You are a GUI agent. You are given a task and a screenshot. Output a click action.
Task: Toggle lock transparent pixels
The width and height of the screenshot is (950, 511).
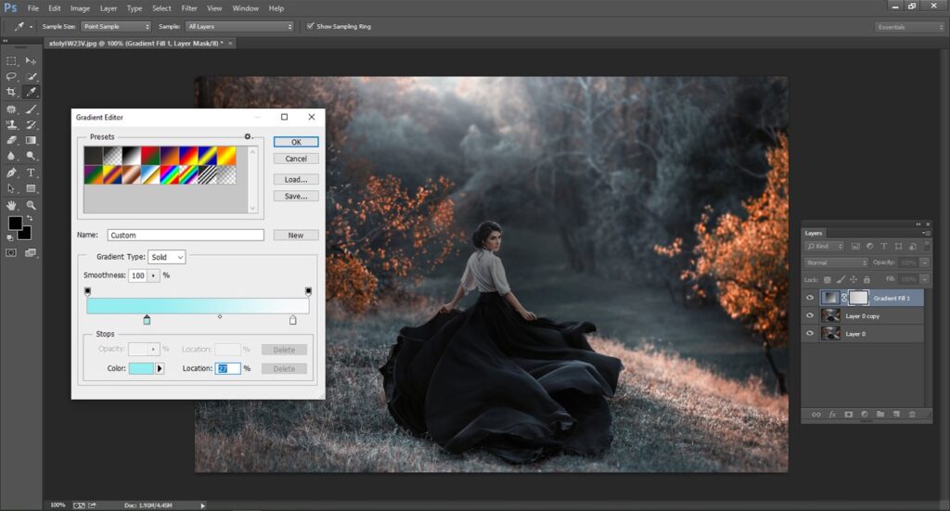click(827, 280)
